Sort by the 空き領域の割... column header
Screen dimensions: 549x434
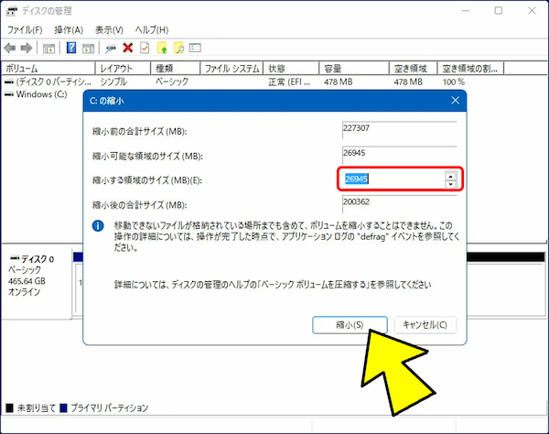tap(470, 69)
